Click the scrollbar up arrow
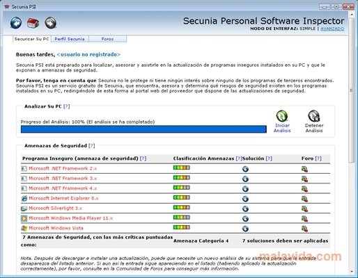This screenshot has height=278, width=358. tap(352, 15)
